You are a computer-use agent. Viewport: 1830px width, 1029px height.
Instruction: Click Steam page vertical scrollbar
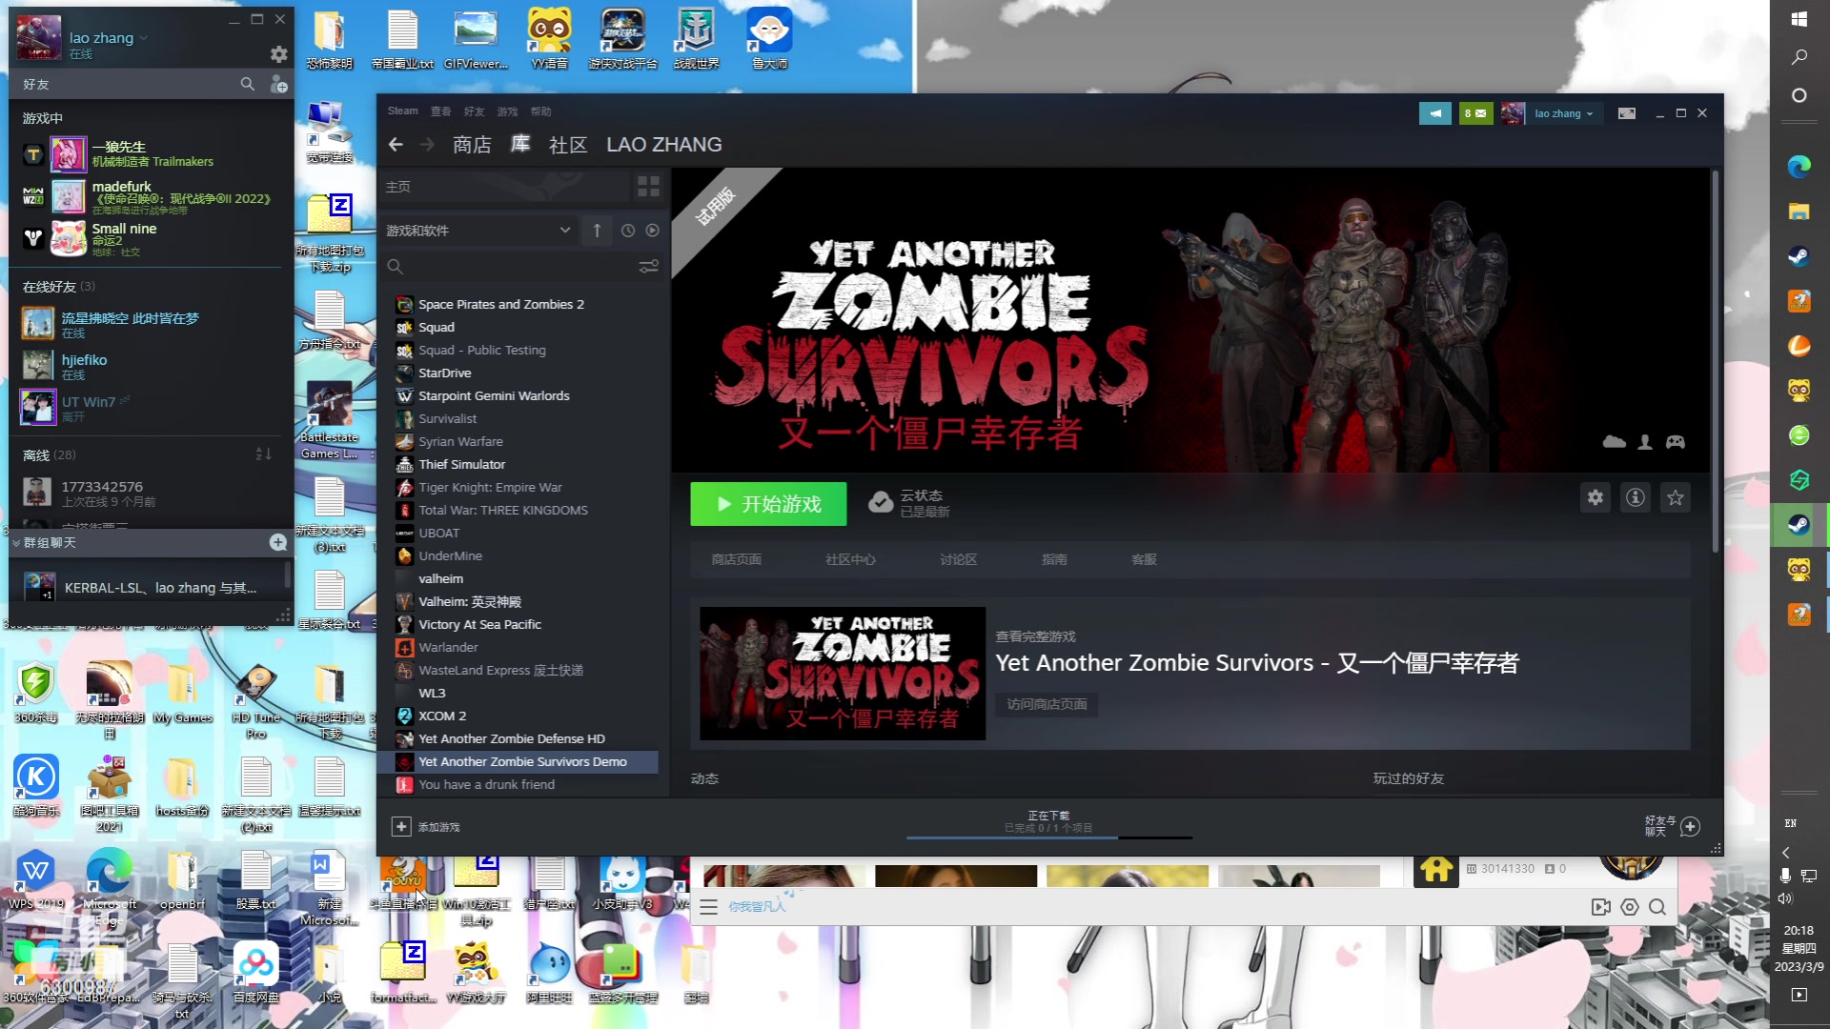[1716, 362]
